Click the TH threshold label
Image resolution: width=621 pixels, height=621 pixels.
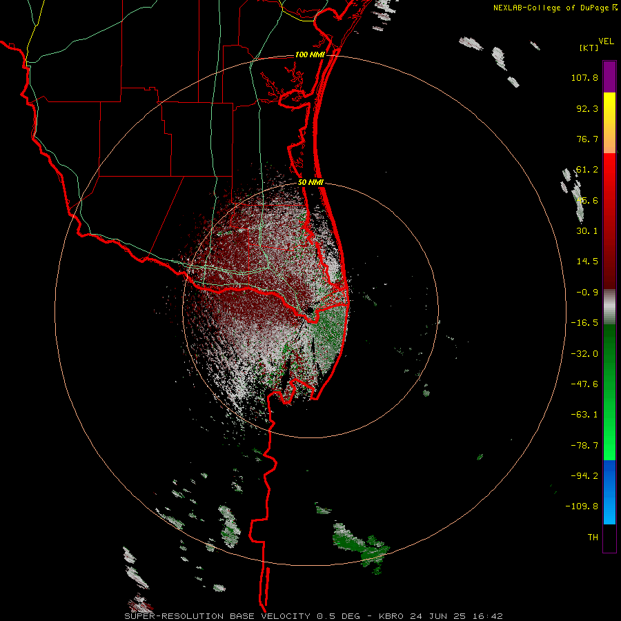593,538
